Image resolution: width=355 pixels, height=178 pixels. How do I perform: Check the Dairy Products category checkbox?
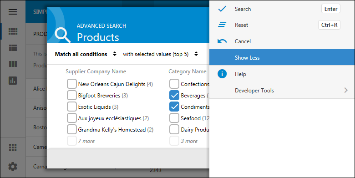tap(174, 129)
